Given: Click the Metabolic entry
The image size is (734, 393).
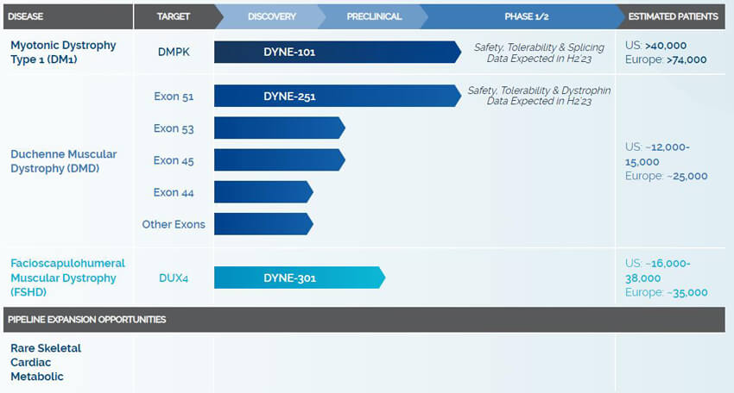Looking at the screenshot, I should point(37,377).
